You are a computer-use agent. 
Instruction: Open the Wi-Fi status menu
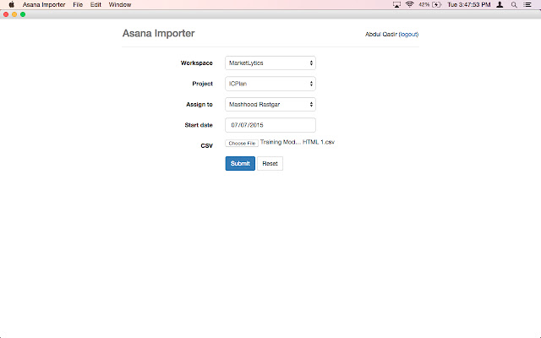(x=409, y=4)
